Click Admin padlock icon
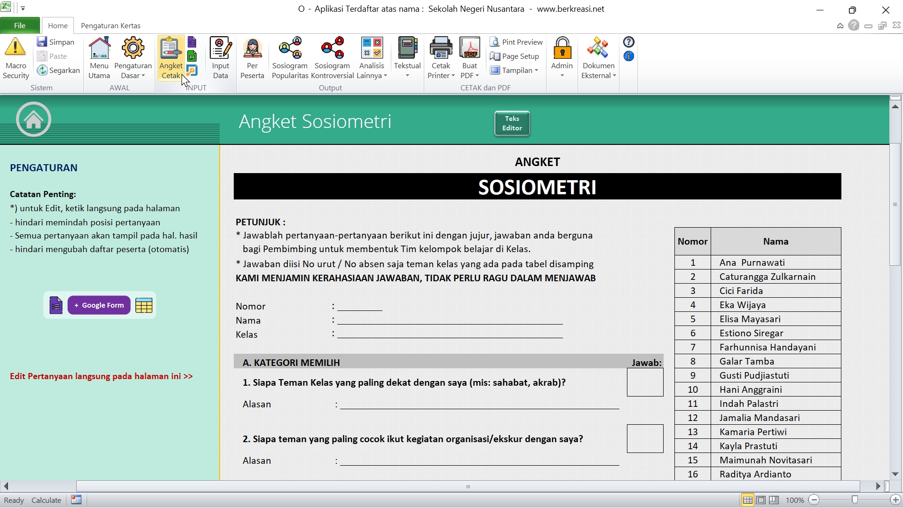 point(562,48)
